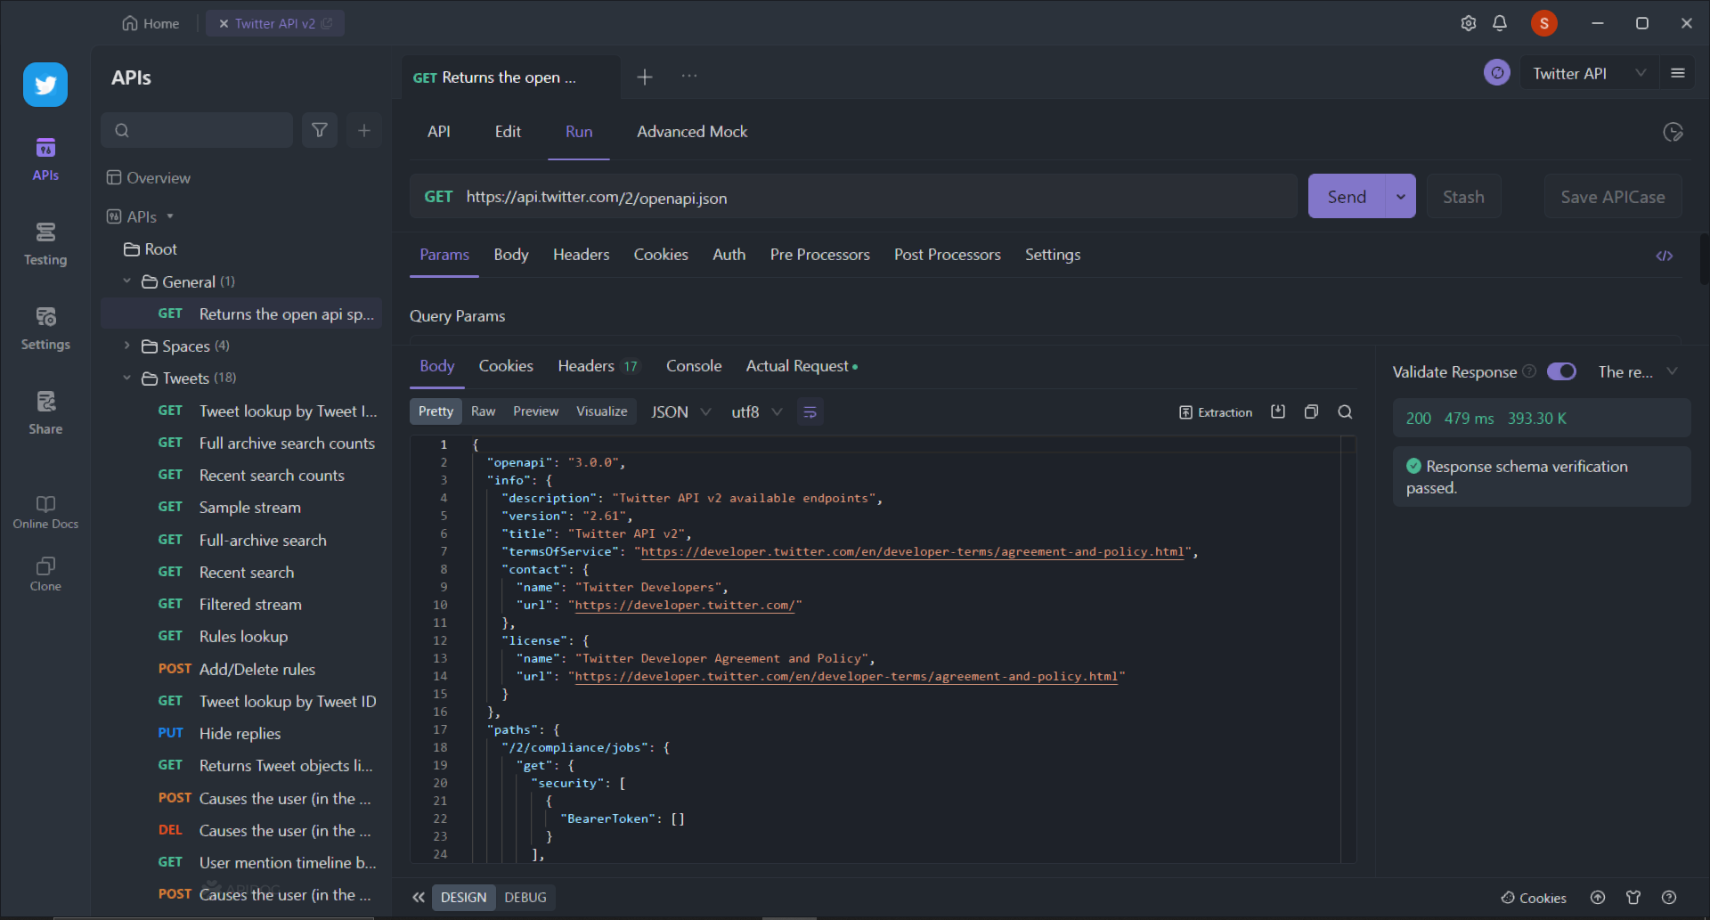Open Send button dropdown arrow
Screen dimensions: 1710x920
(x=1401, y=196)
